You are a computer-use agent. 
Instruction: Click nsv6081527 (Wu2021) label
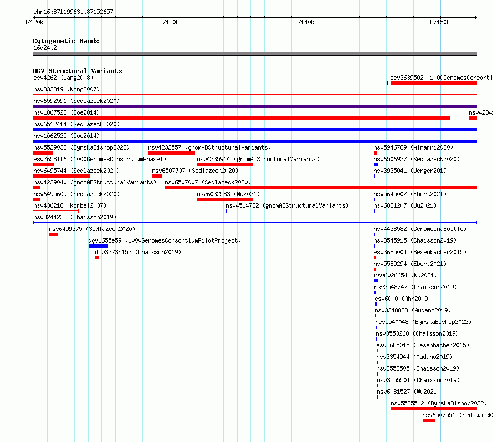408,392
